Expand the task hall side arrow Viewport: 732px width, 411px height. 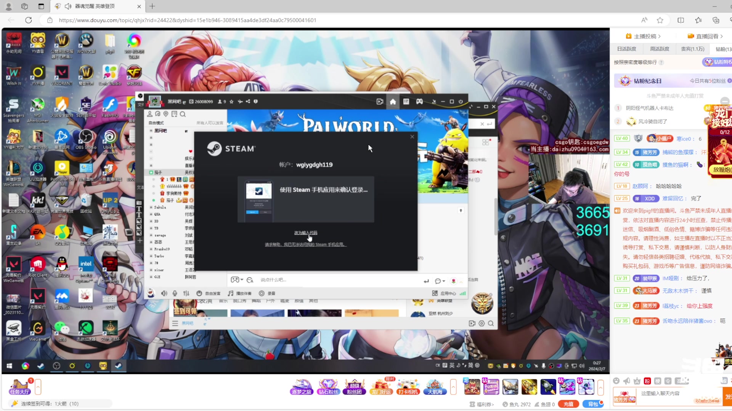(38, 387)
